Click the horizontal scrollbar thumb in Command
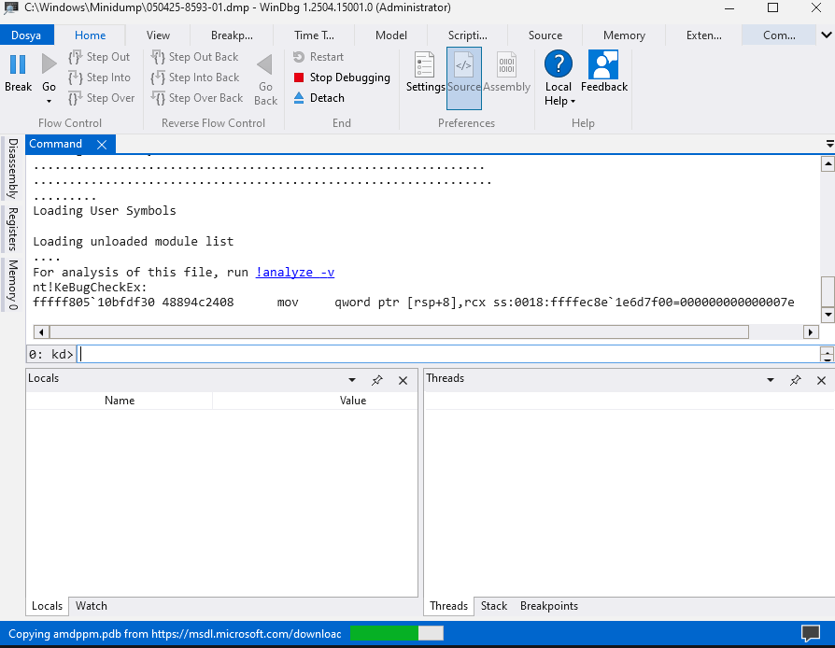The image size is (835, 648). point(399,332)
